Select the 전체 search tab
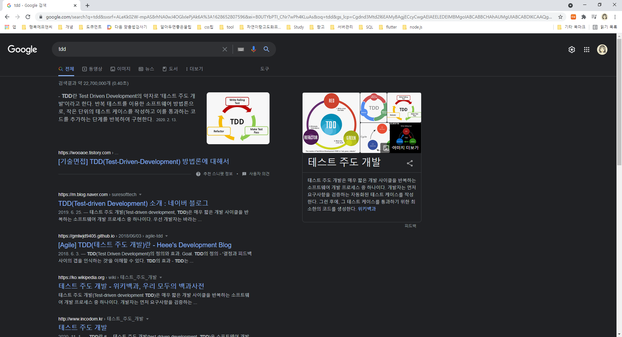 click(66, 69)
